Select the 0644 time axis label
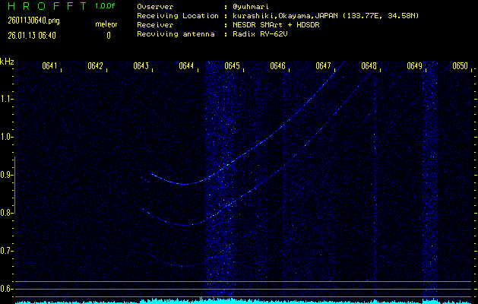The image size is (478, 304). tap(187, 66)
